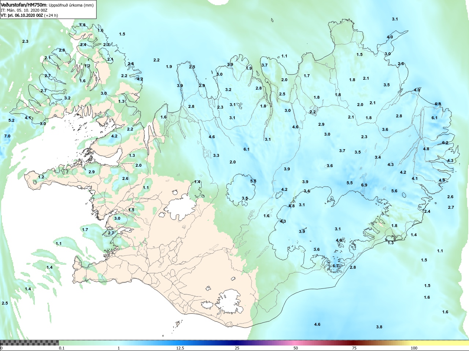Click the Veðurstofan/HM750m title text
The image size is (469, 351).
point(24,5)
